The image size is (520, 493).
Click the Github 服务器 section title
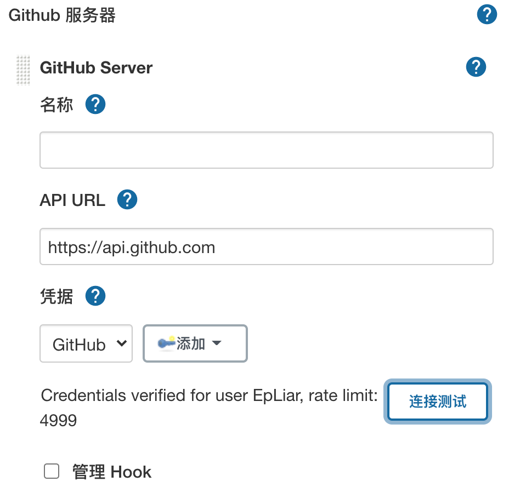(x=62, y=15)
